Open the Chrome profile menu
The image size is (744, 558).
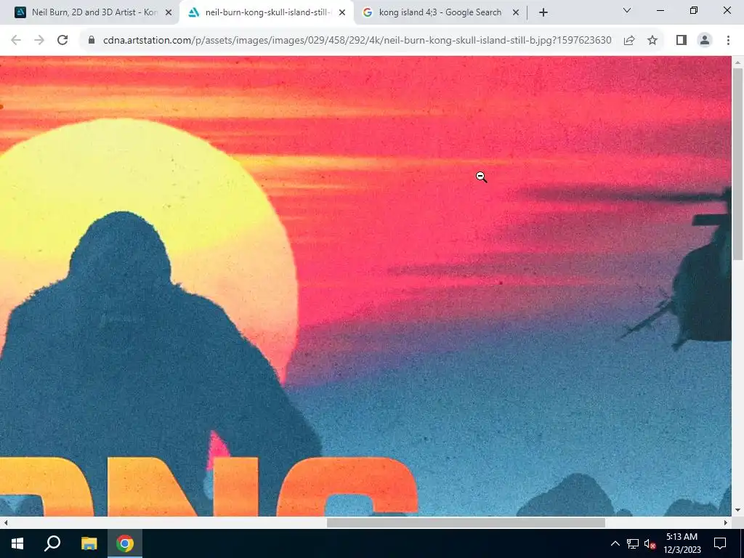[x=705, y=41]
